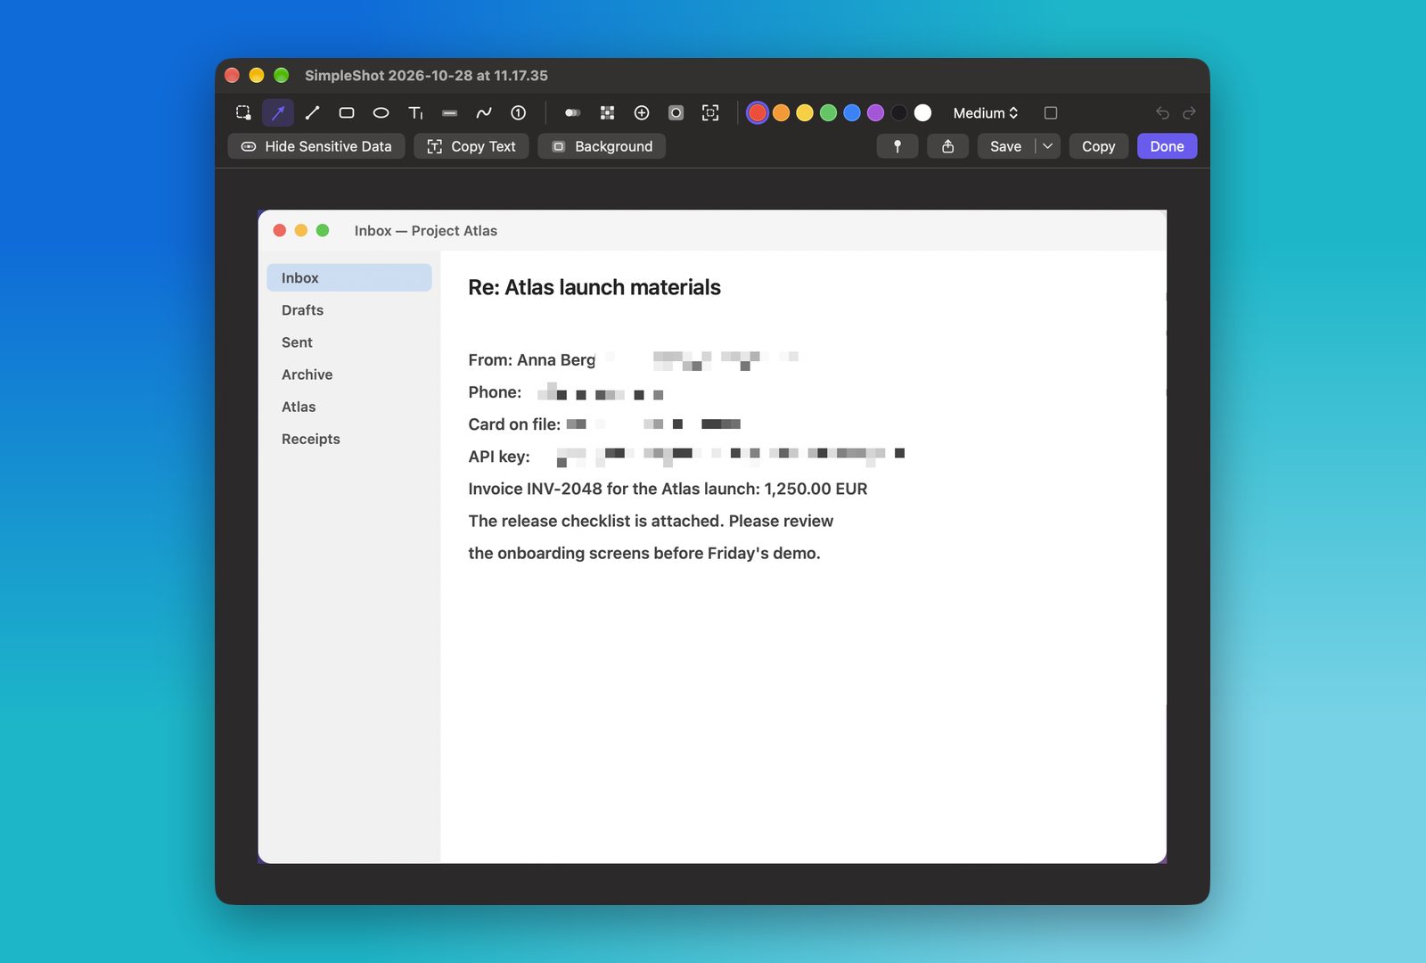1426x963 pixels.
Task: Open the Sent mailbox in sidebar
Action: coord(349,342)
